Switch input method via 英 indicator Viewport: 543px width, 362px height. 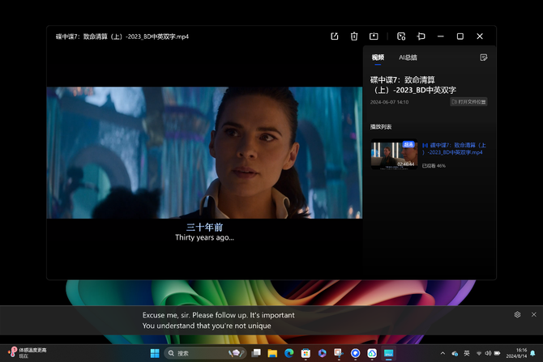pos(467,353)
